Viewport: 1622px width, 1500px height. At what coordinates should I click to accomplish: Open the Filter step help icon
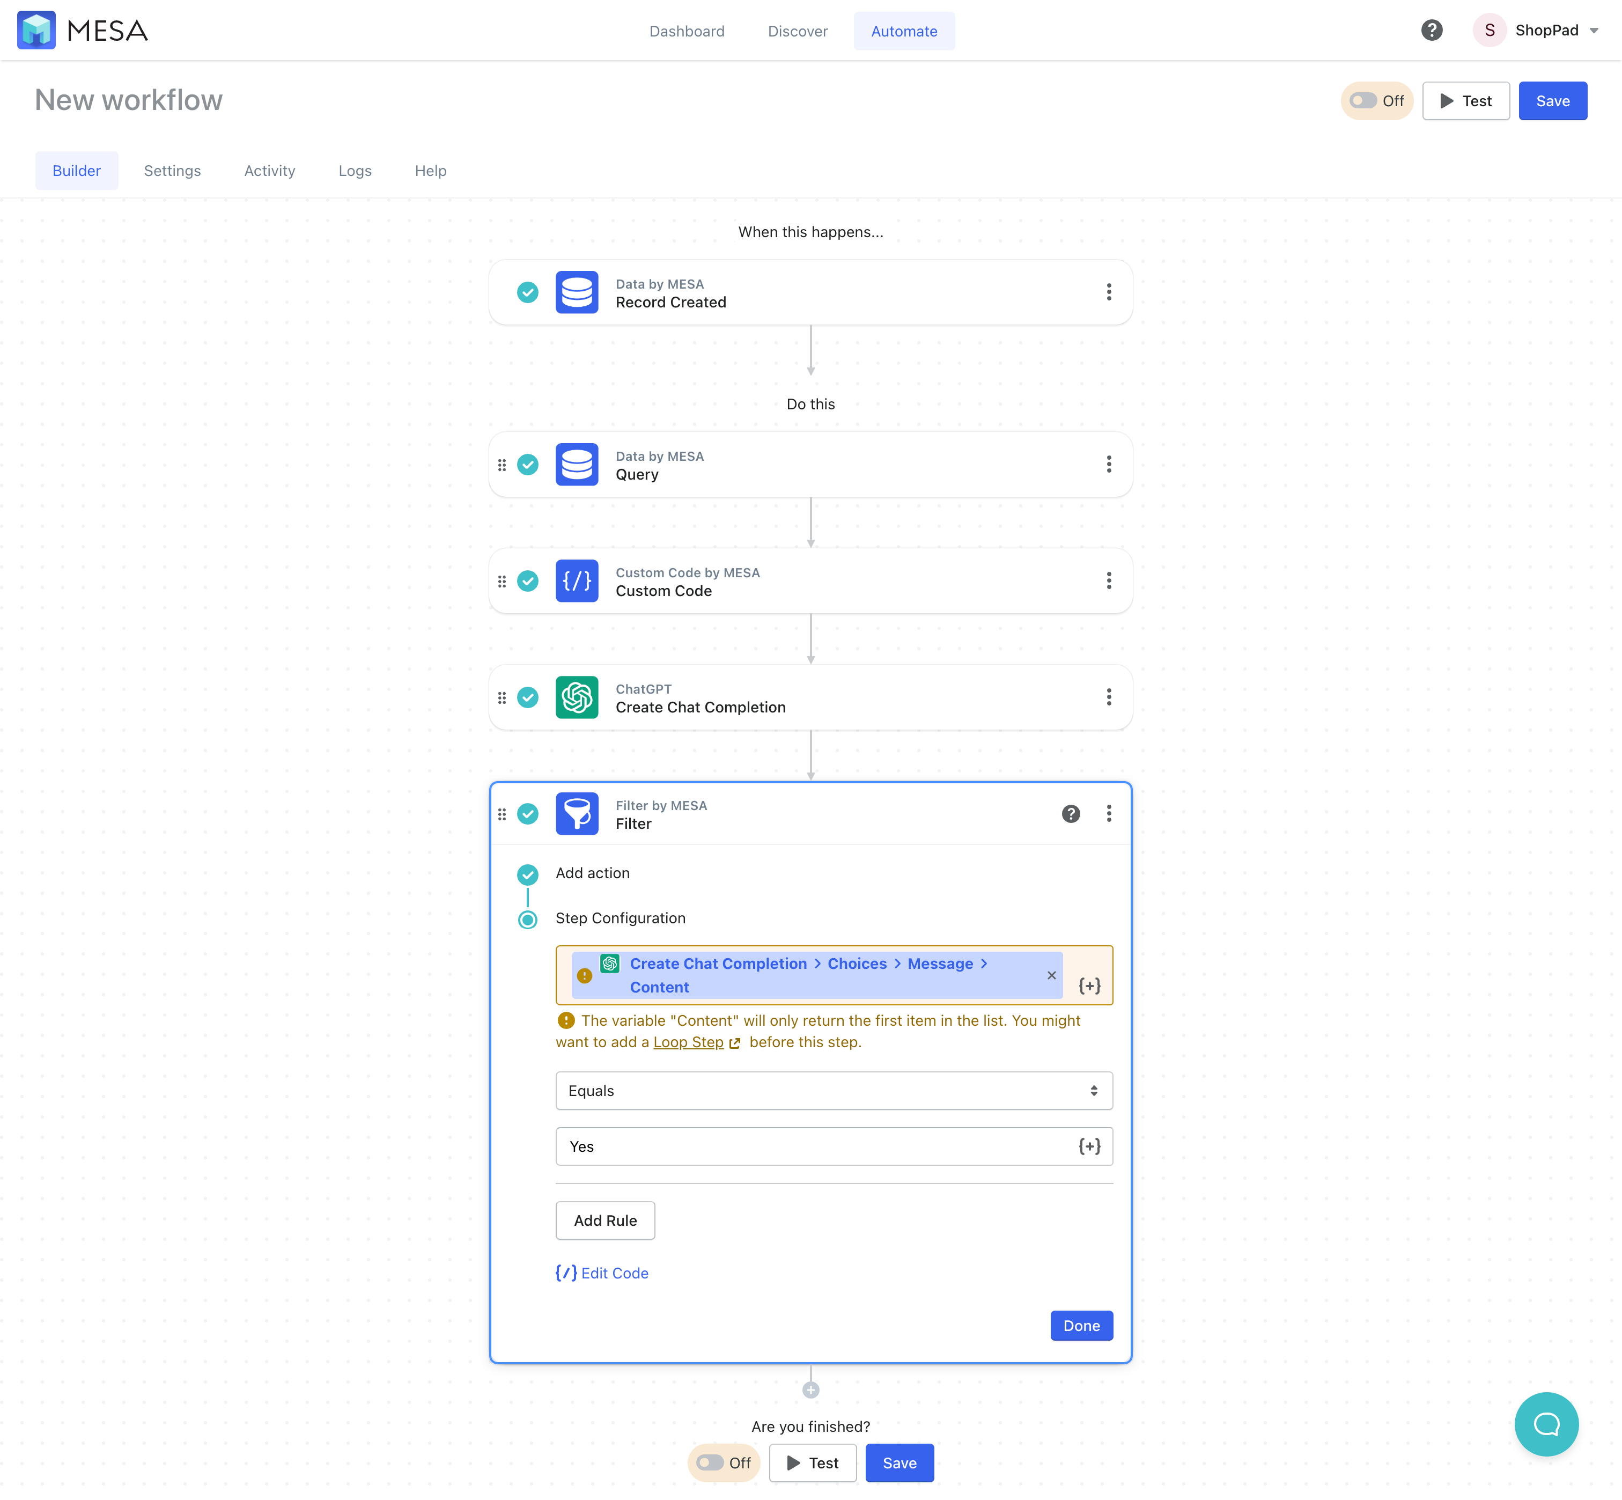[x=1070, y=813]
